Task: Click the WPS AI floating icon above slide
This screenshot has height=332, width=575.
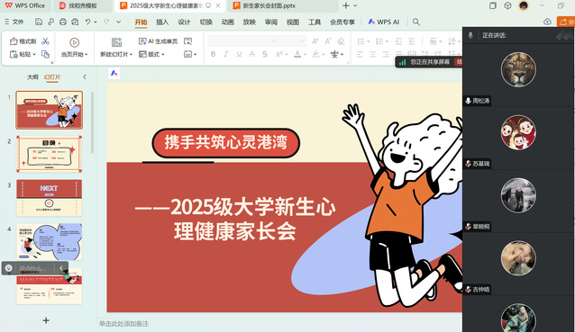Action: click(x=114, y=73)
